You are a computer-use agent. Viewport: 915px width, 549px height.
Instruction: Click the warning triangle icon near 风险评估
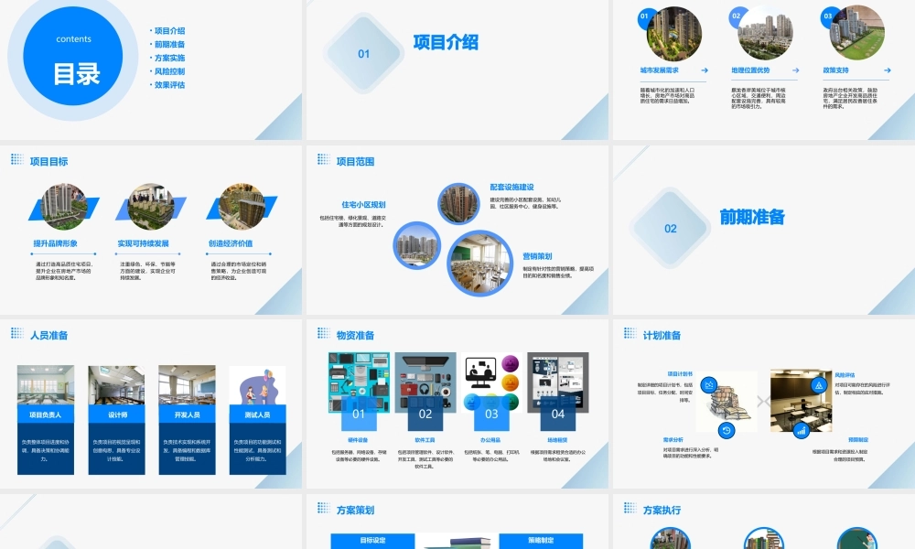coord(819,385)
